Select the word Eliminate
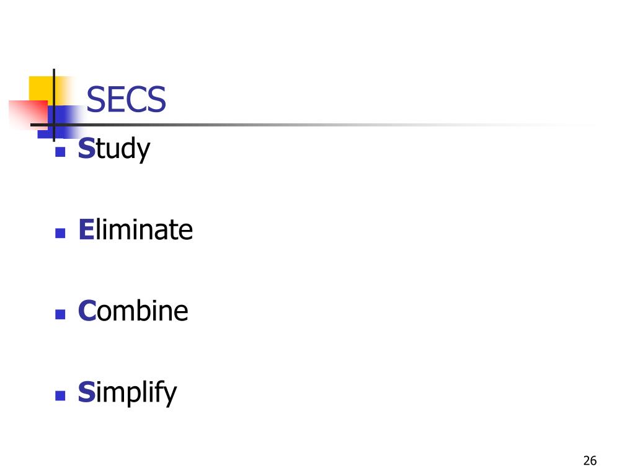Screen dimensions: 635x476 pos(135,229)
